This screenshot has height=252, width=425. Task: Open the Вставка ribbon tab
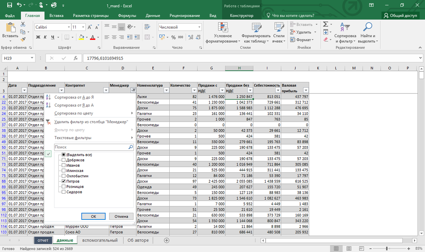(56, 16)
